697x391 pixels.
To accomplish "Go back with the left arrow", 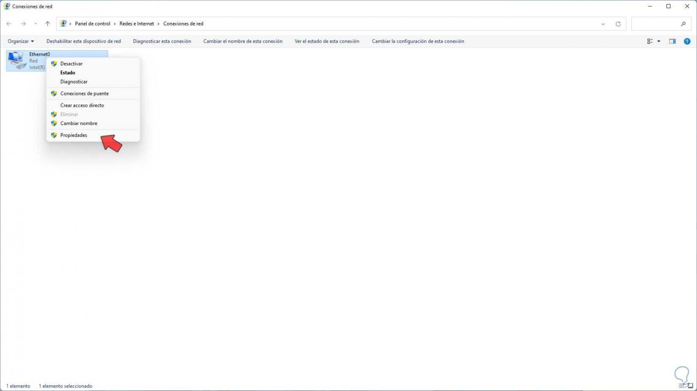I will [x=9, y=24].
